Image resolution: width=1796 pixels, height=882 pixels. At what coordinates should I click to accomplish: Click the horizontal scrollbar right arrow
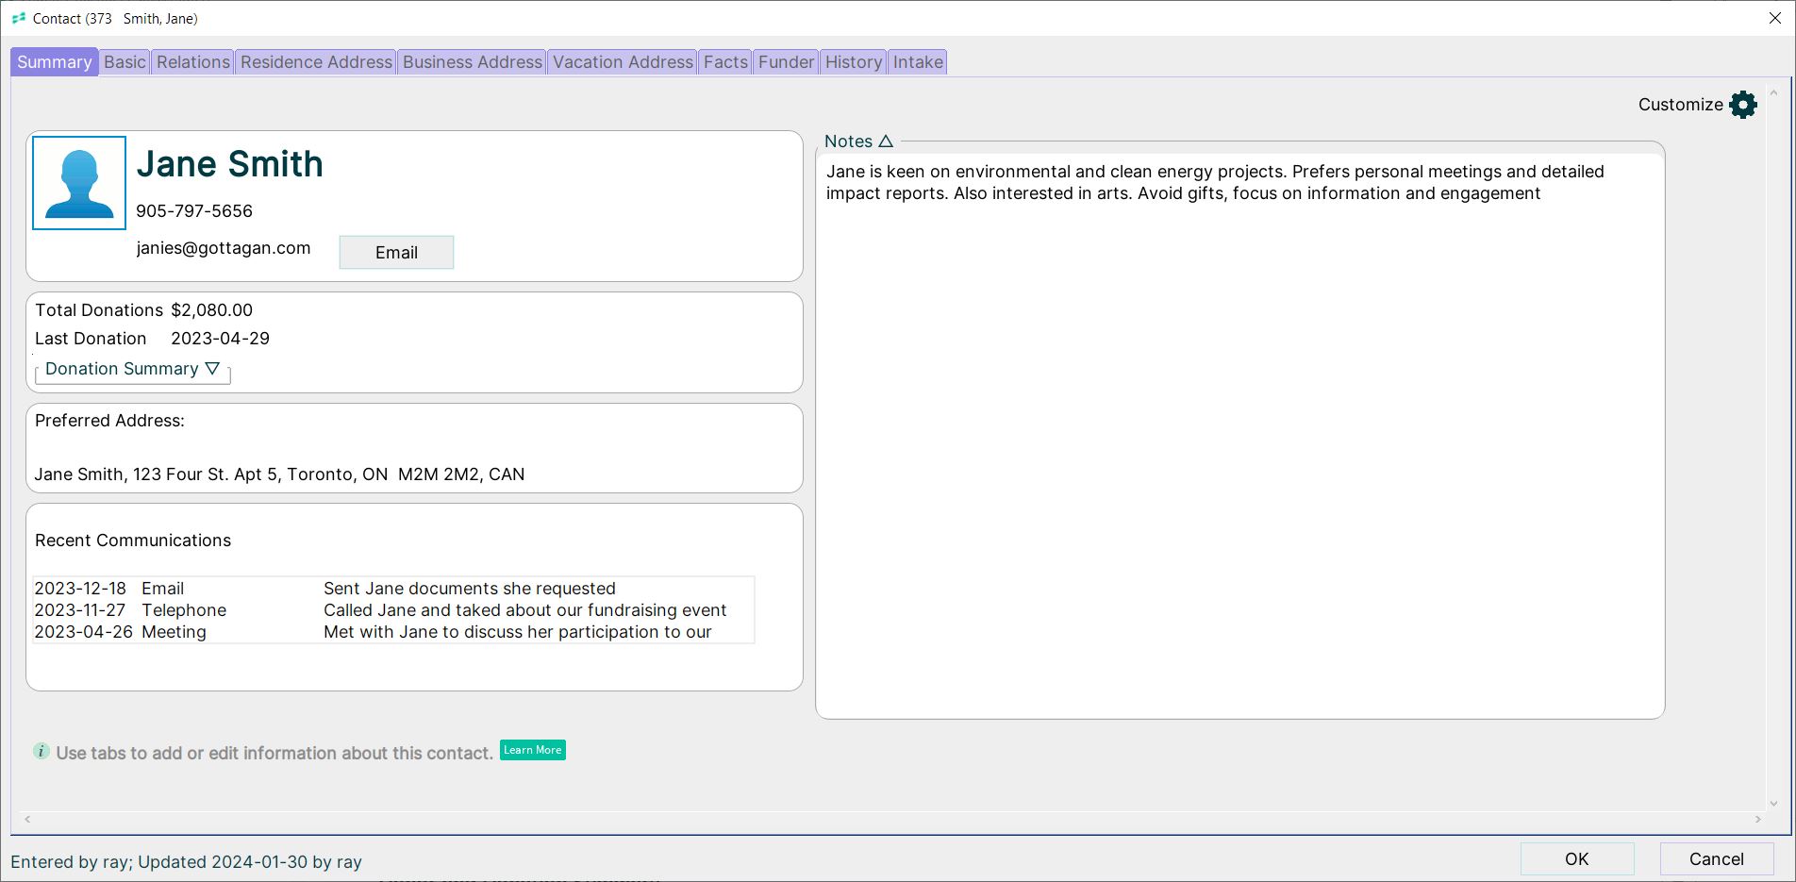(1758, 819)
